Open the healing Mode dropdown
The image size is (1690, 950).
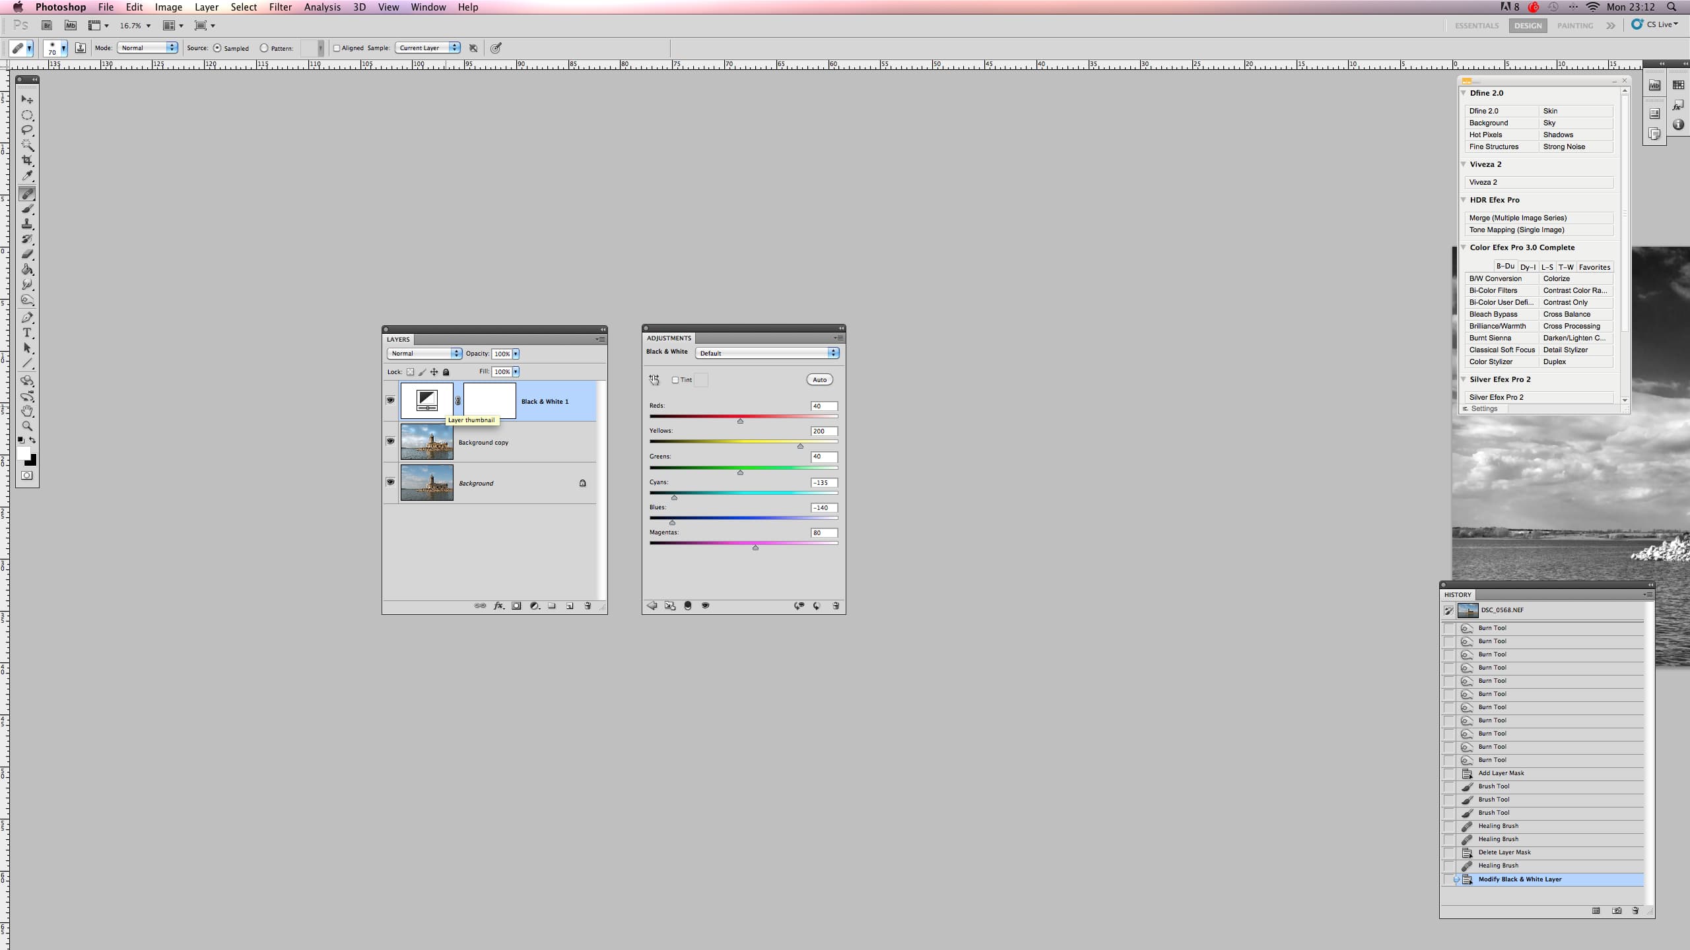click(x=148, y=47)
